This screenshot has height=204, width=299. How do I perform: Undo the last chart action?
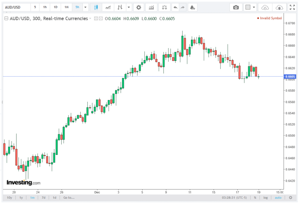175,7
